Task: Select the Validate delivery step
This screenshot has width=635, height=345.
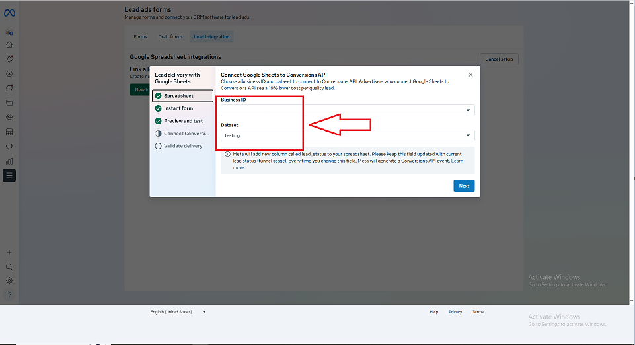Action: 183,146
